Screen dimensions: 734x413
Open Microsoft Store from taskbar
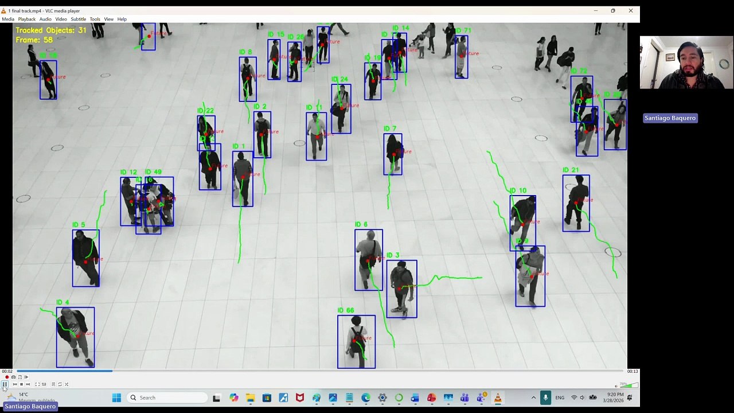coord(267,398)
